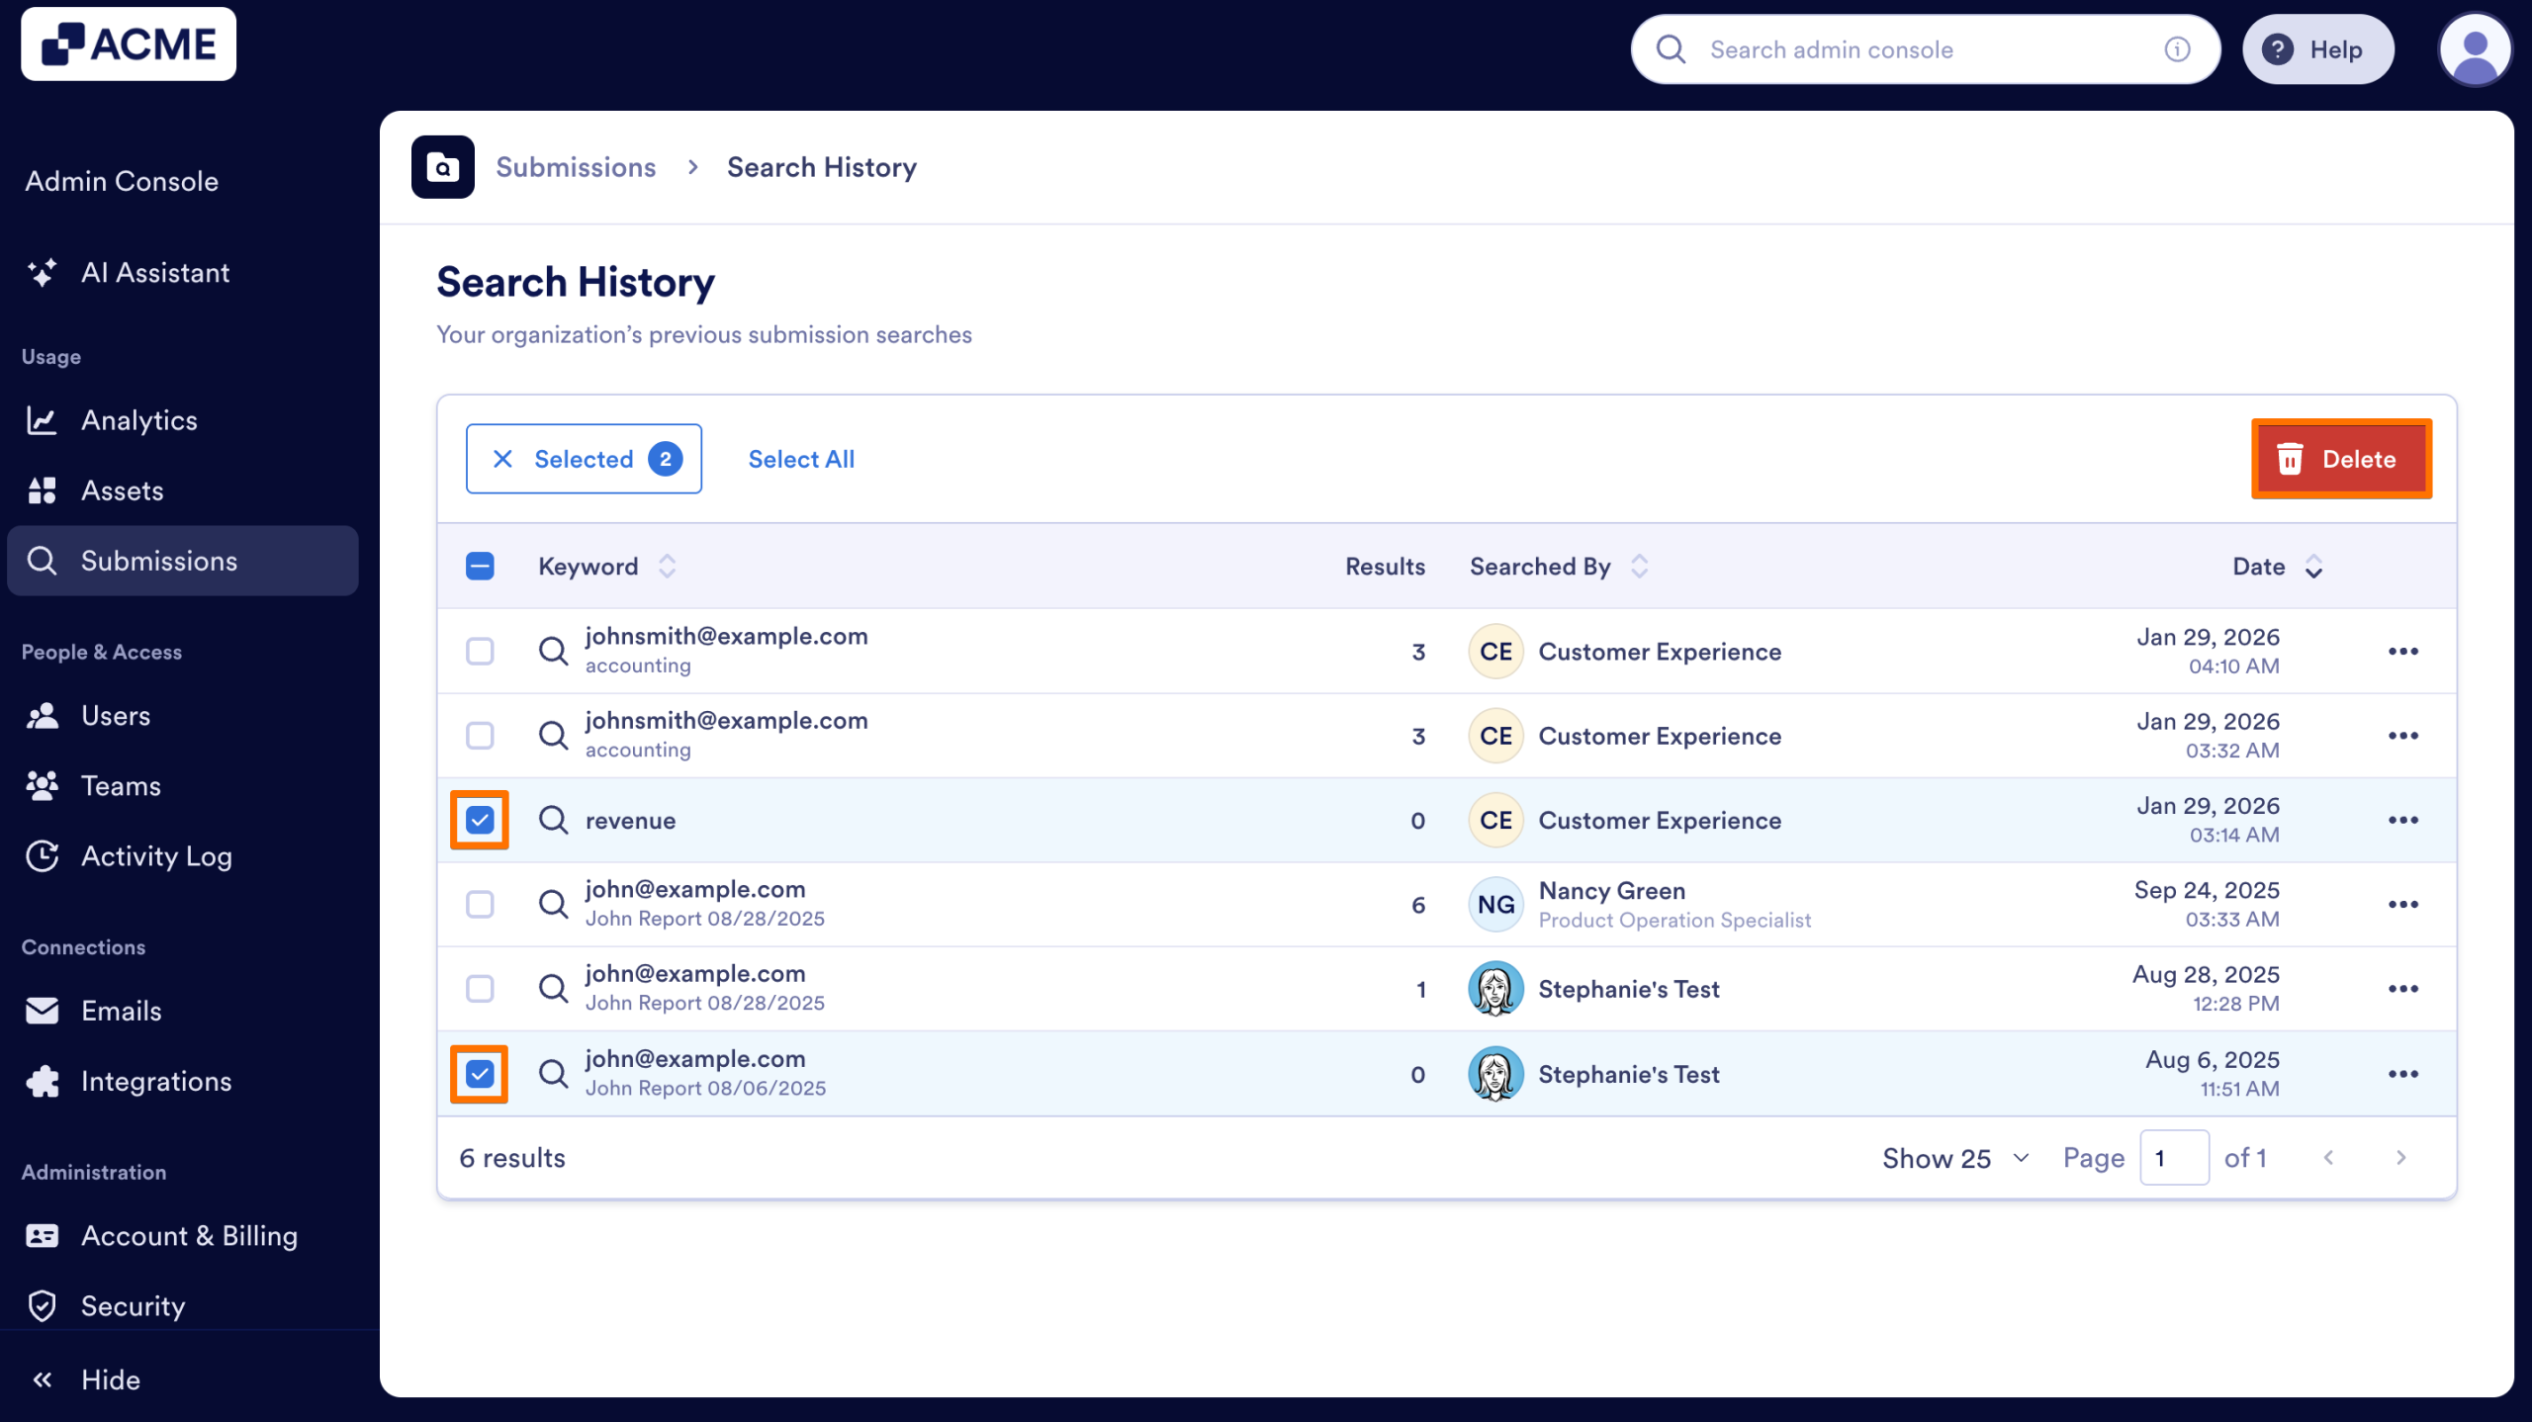
Task: Uncheck the revenue search row
Action: point(481,819)
